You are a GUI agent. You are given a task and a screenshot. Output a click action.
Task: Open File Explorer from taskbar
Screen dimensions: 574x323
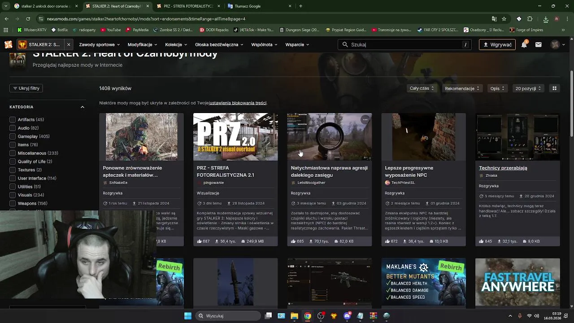click(x=294, y=316)
